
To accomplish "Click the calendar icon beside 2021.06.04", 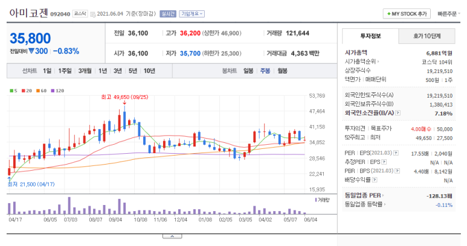I will tap(93, 14).
